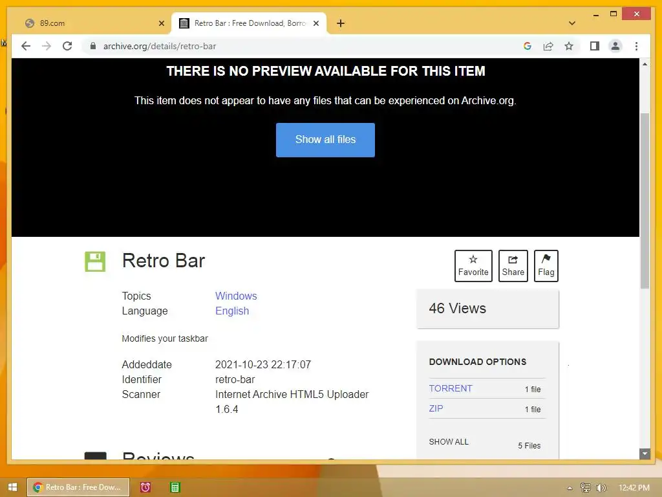Image resolution: width=662 pixels, height=497 pixels.
Task: View site info via lock icon
Action: (x=93, y=46)
